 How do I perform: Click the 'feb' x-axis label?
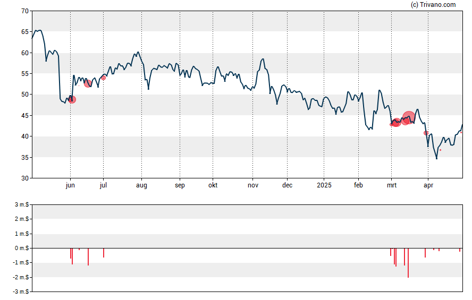[x=358, y=185]
